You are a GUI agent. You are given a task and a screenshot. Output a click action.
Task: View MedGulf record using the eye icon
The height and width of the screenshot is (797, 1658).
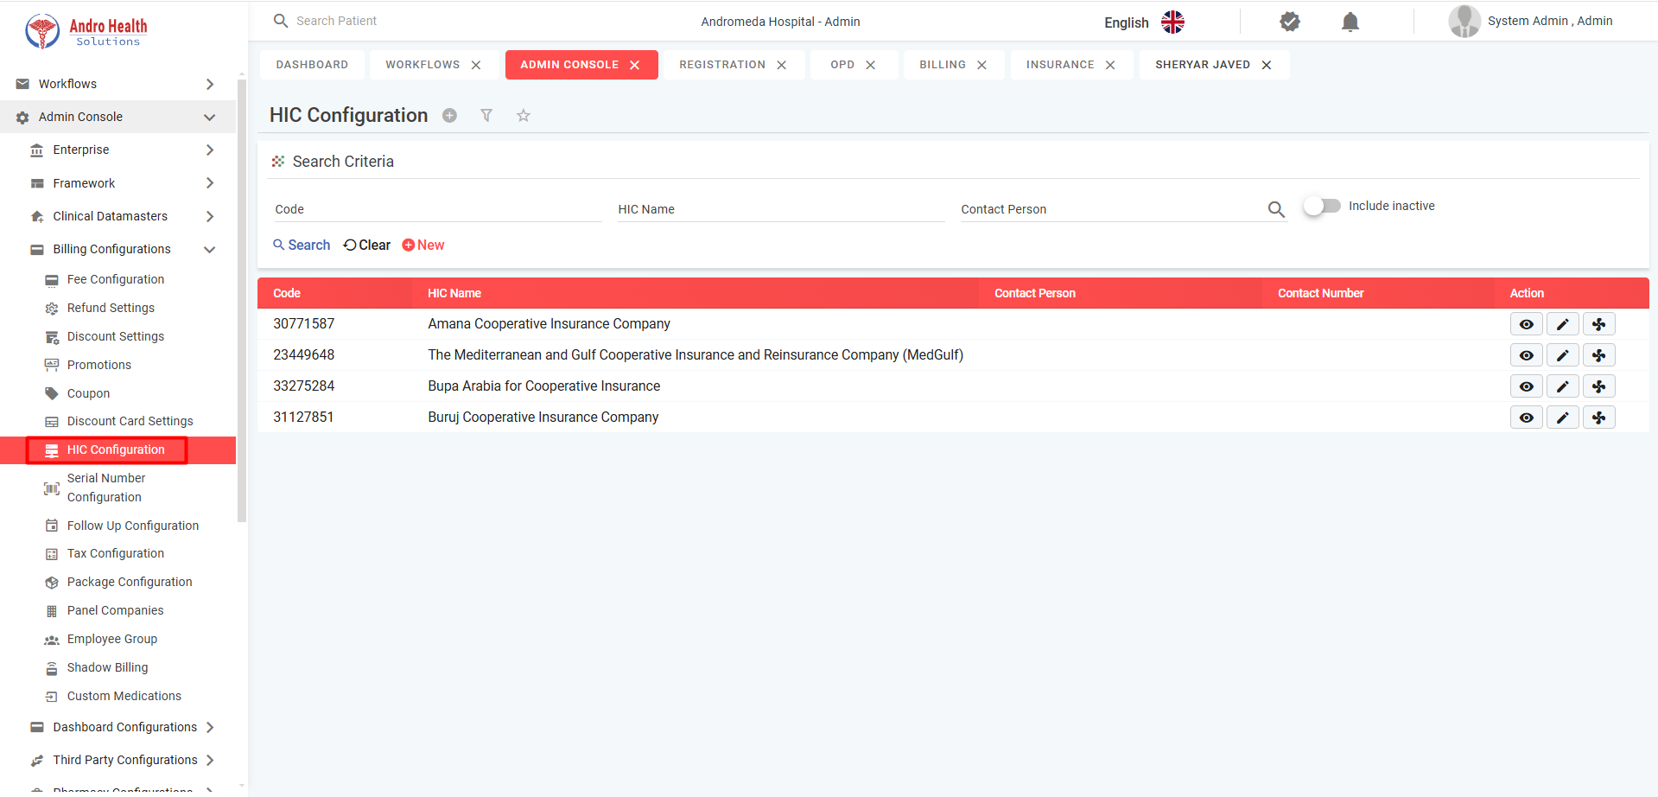pyautogui.click(x=1526, y=355)
